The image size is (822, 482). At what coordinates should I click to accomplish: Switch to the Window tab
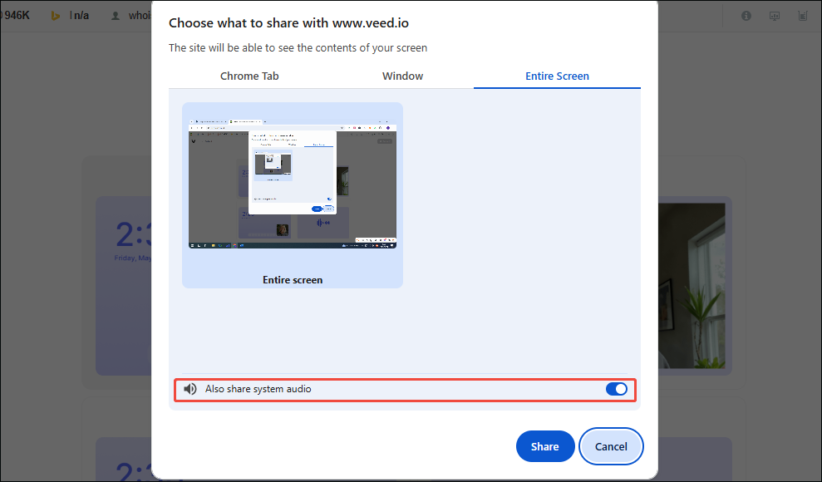click(402, 76)
